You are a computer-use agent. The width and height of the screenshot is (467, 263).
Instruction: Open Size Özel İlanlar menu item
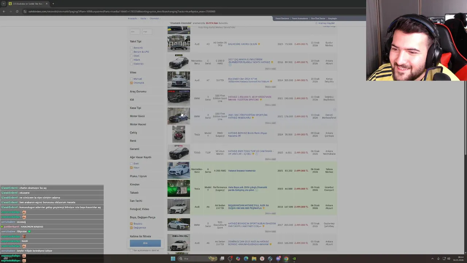pos(318,18)
